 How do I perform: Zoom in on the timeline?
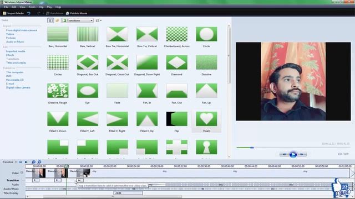(x=33, y=162)
